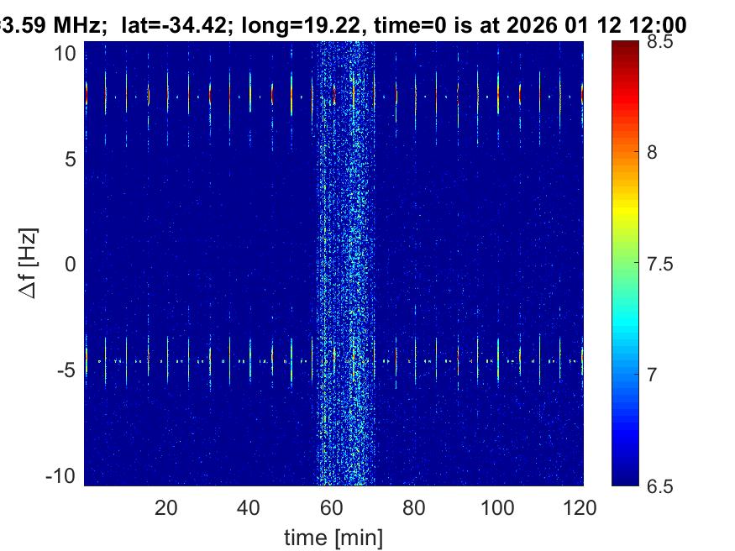This screenshot has width=735, height=551.
Task: Click the y-axis tick label -5
Action: (67, 370)
